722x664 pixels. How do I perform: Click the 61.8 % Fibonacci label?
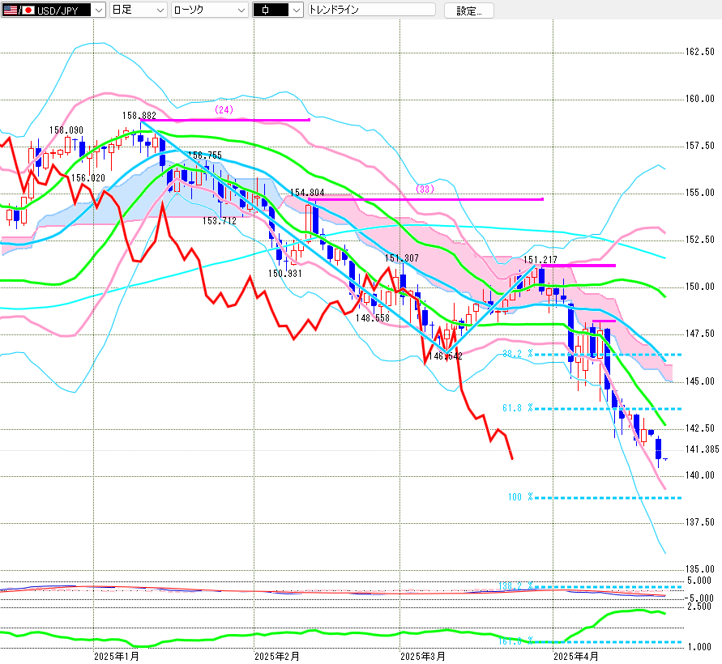tap(518, 407)
